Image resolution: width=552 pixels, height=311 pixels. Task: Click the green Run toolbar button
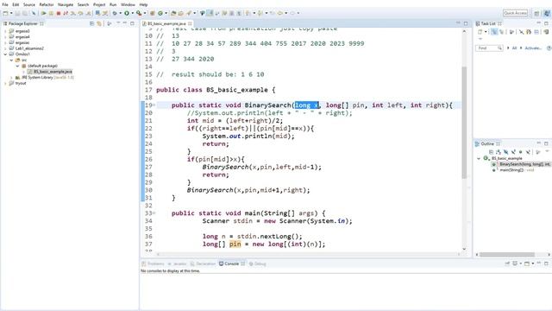pyautogui.click(x=127, y=13)
